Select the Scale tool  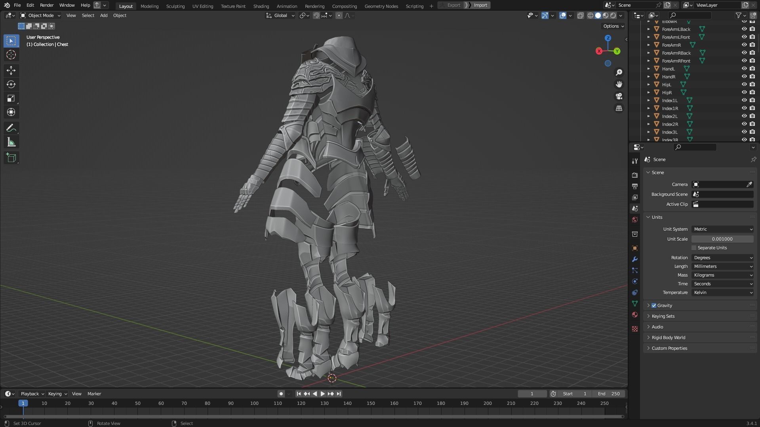(x=11, y=98)
